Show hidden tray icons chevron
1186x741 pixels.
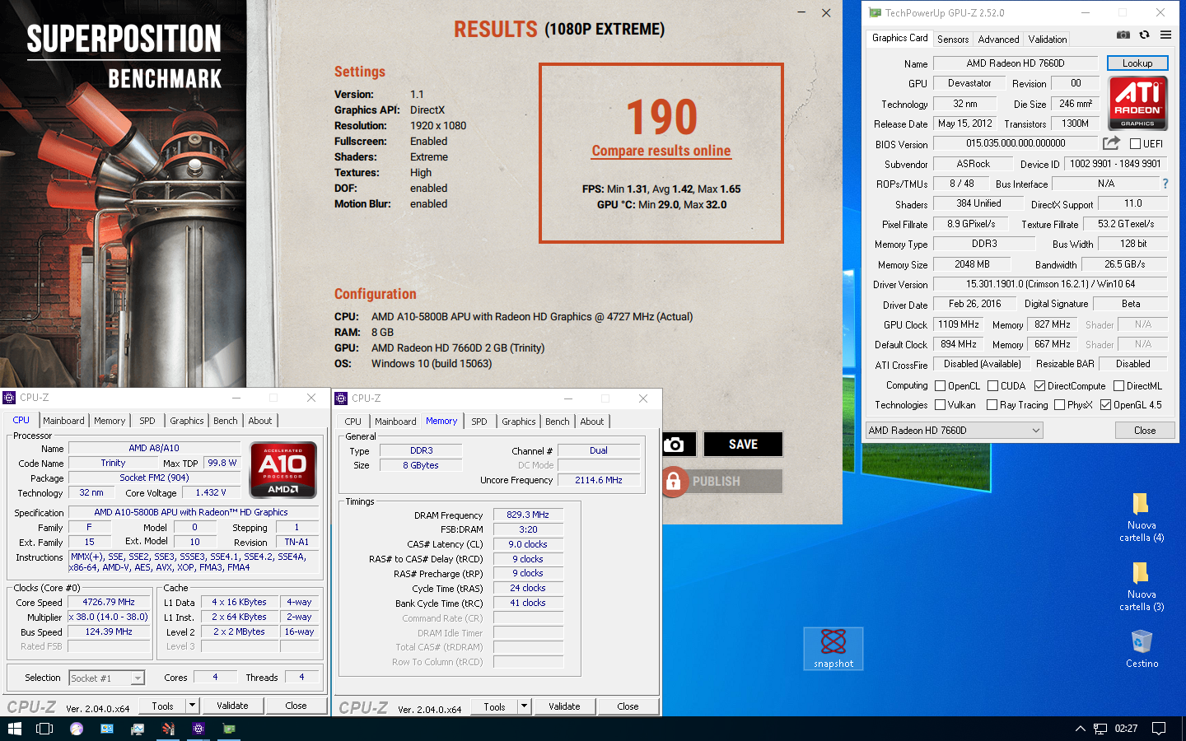1080,729
